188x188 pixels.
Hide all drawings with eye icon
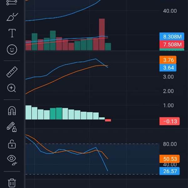click(x=12, y=160)
